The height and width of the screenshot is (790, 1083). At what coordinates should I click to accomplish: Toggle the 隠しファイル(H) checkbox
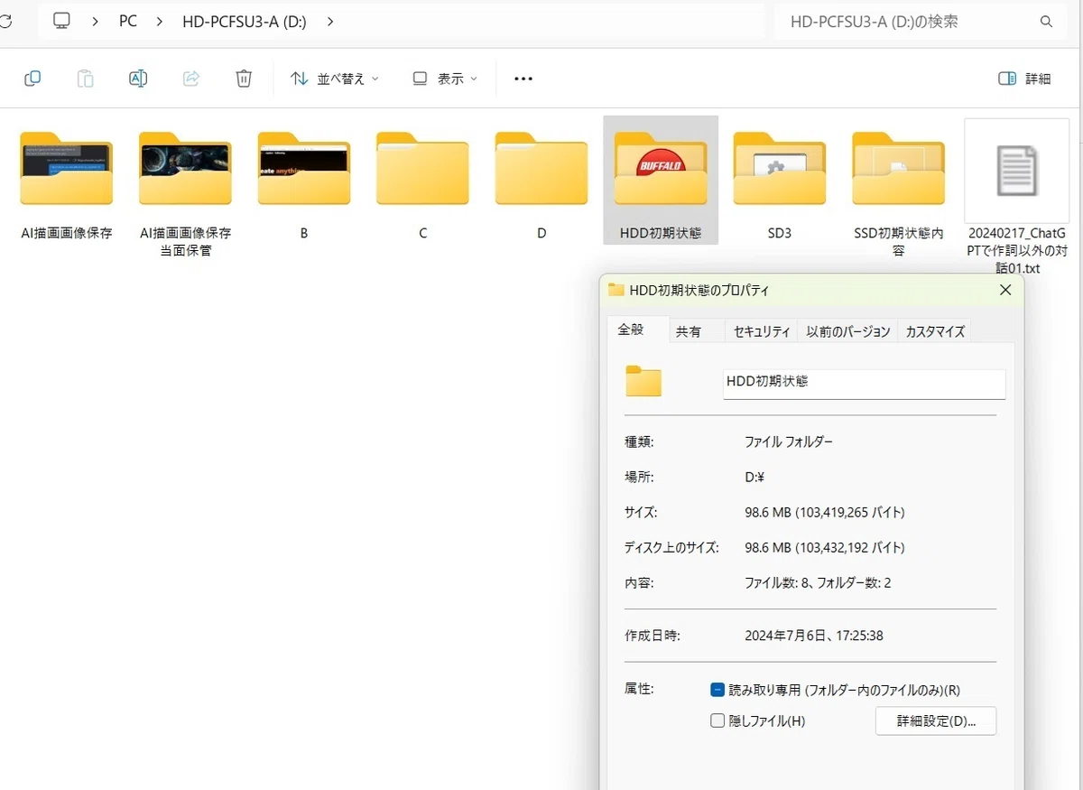click(717, 720)
